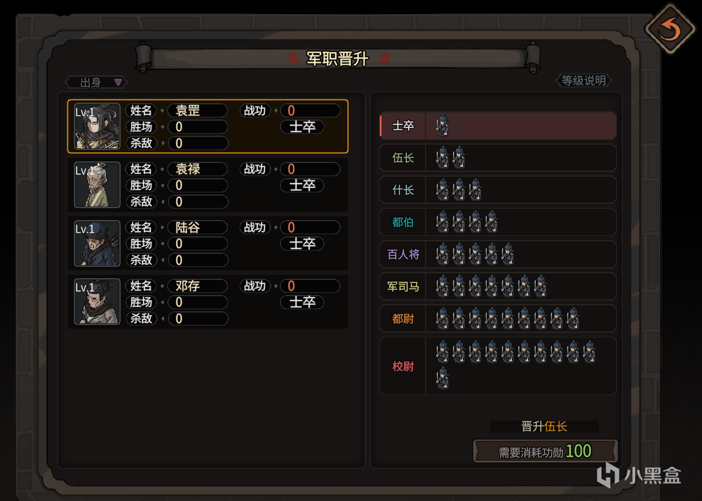The image size is (702, 501).
Task: Pick 邓存's character portrait
Action: pos(97,302)
